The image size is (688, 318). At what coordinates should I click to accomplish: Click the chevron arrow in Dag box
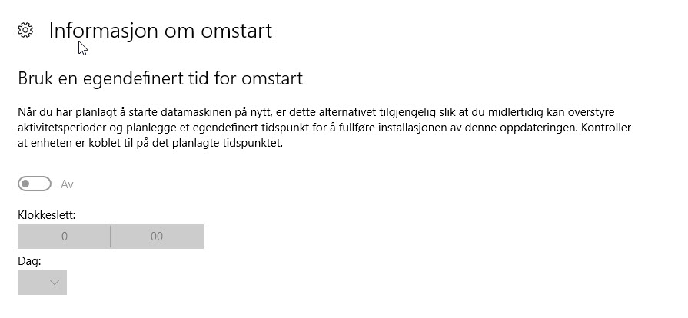[x=55, y=283]
